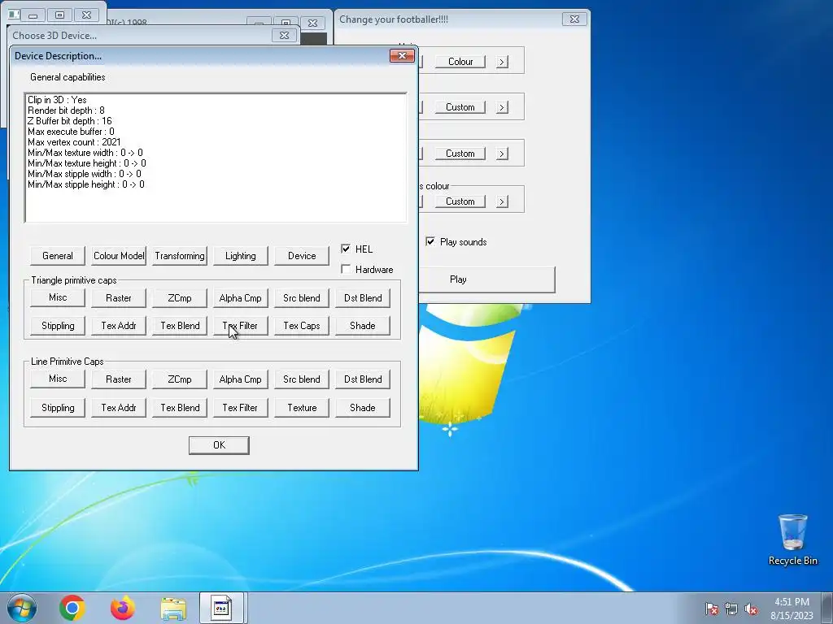Open the Action Center flag tray icon
This screenshot has width=833, height=624.
[711, 609]
